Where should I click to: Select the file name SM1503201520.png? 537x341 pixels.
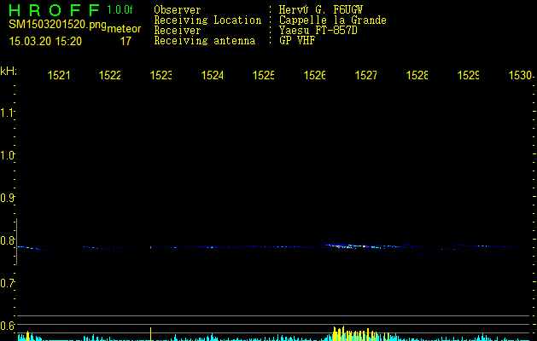pos(57,25)
